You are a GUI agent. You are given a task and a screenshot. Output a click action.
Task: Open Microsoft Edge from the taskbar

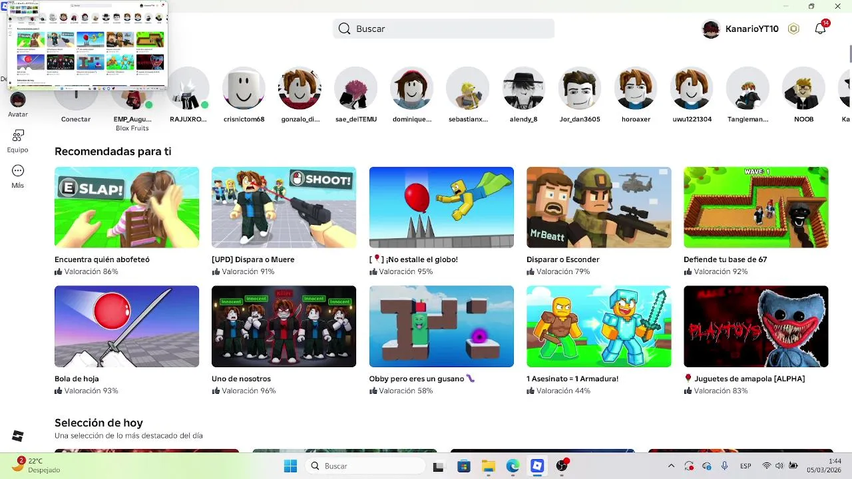[513, 466]
